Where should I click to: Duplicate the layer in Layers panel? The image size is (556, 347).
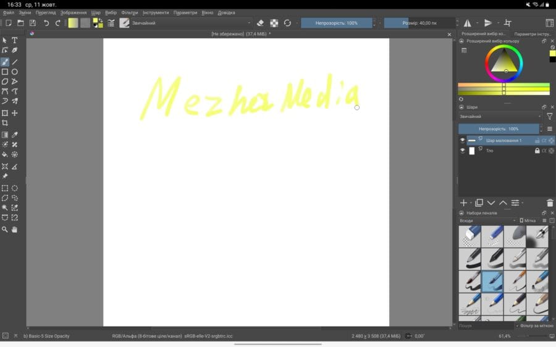(x=479, y=203)
